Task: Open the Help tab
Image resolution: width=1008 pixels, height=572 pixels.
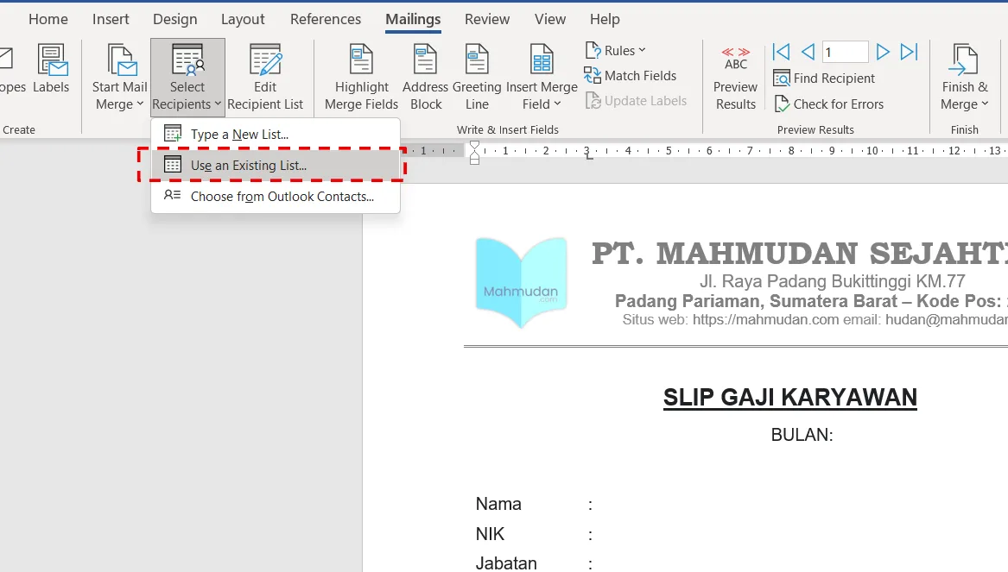Action: coord(605,19)
